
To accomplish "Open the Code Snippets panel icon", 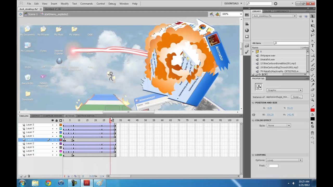I will pos(247,45).
